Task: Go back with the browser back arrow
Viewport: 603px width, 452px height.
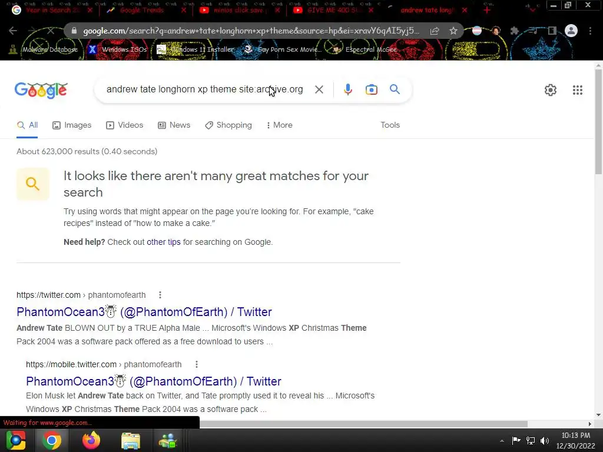Action: (13, 31)
